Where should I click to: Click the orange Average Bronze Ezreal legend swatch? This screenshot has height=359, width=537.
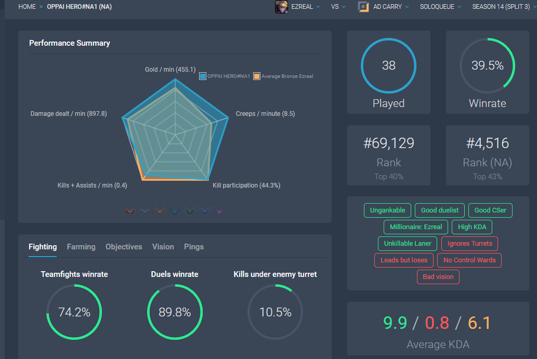(256, 76)
